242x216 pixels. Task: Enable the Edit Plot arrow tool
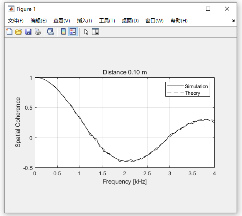86,32
